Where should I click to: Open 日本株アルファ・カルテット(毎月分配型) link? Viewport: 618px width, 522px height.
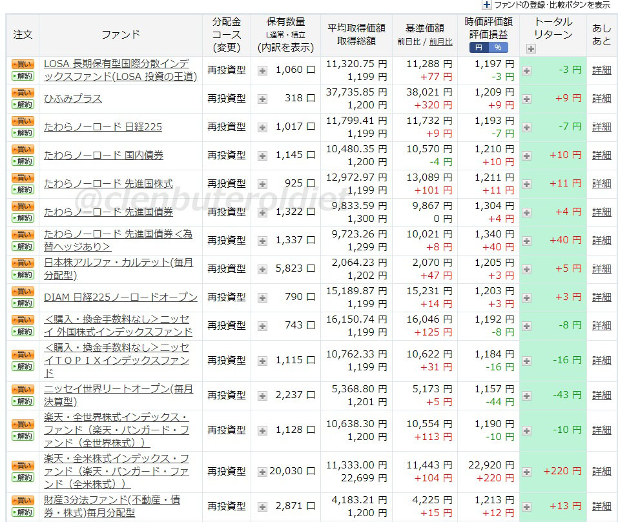[118, 269]
